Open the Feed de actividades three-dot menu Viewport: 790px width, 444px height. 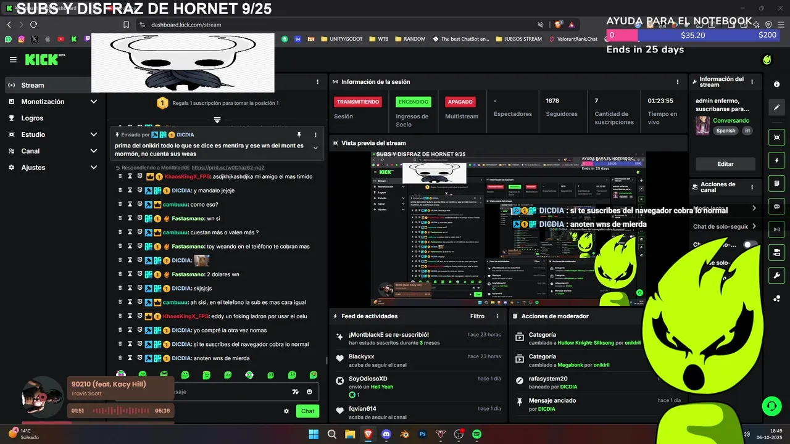(x=497, y=316)
